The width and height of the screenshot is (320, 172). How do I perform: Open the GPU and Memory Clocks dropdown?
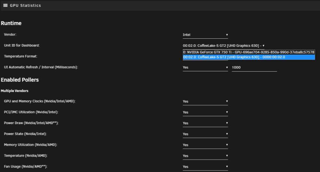pos(205,101)
